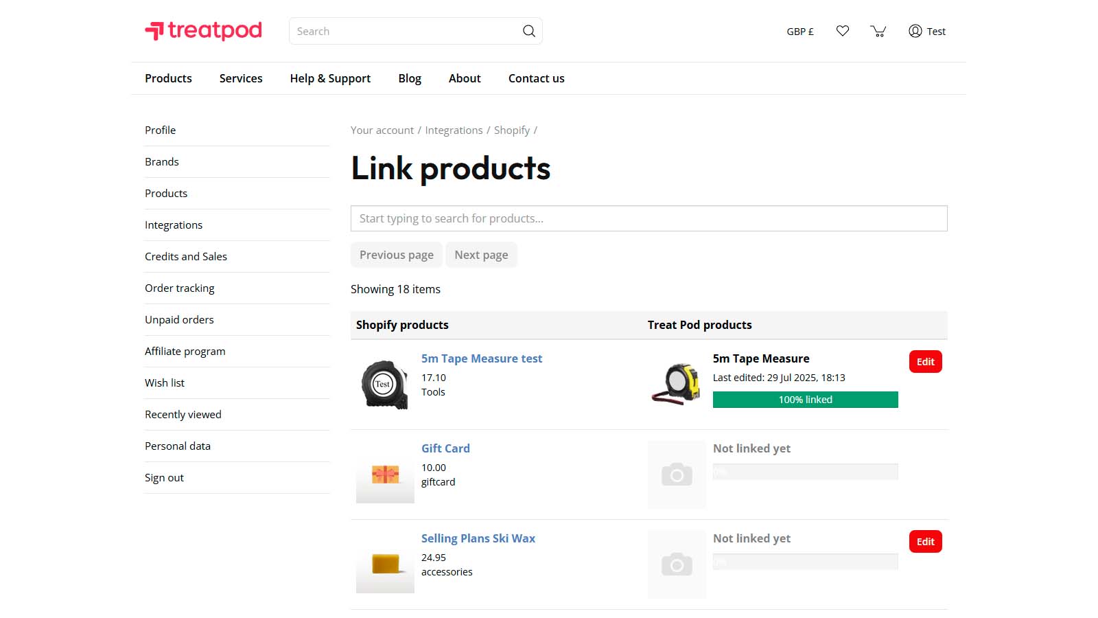Open the Help & Support menu

click(330, 78)
